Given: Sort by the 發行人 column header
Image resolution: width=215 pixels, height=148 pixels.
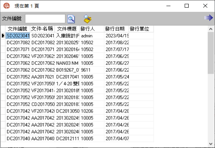Looking at the screenshot, I should click(x=92, y=29).
